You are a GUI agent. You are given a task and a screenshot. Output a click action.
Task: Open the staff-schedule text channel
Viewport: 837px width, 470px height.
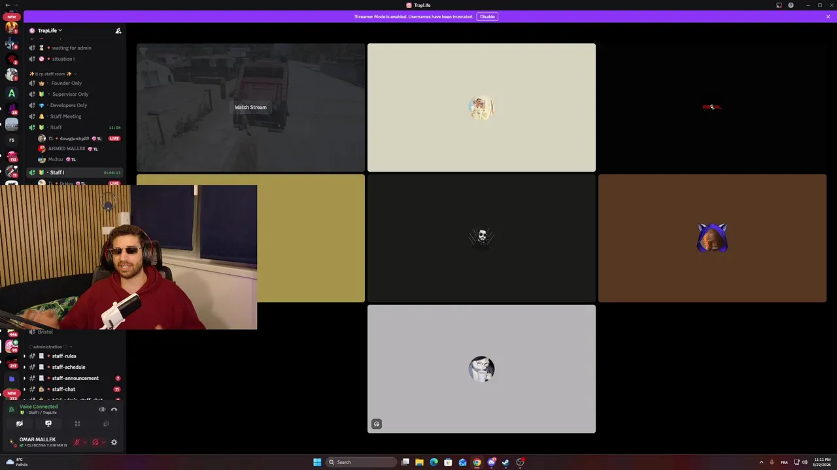[75, 367]
